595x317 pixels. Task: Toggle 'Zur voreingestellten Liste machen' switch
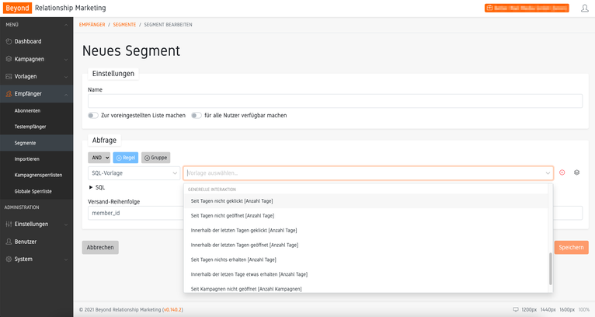click(x=93, y=116)
